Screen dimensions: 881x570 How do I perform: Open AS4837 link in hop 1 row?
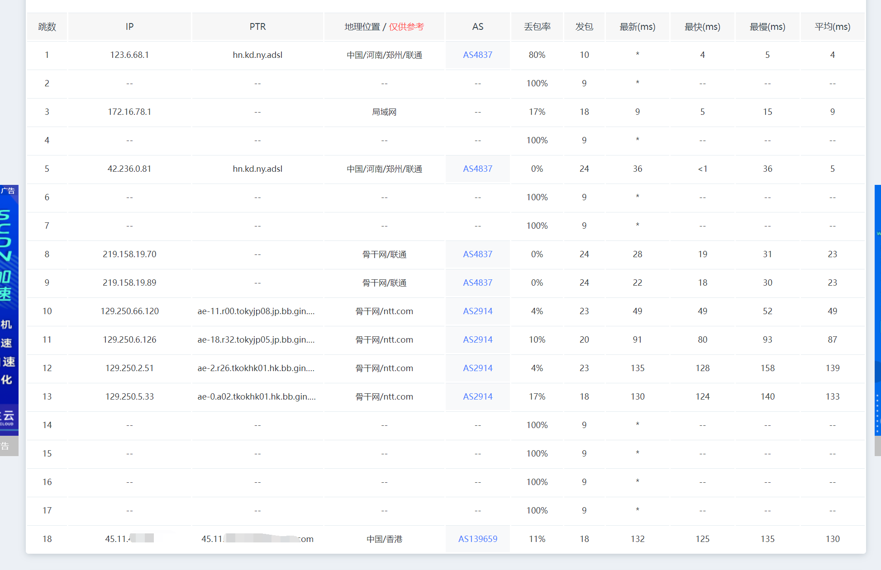pyautogui.click(x=477, y=55)
